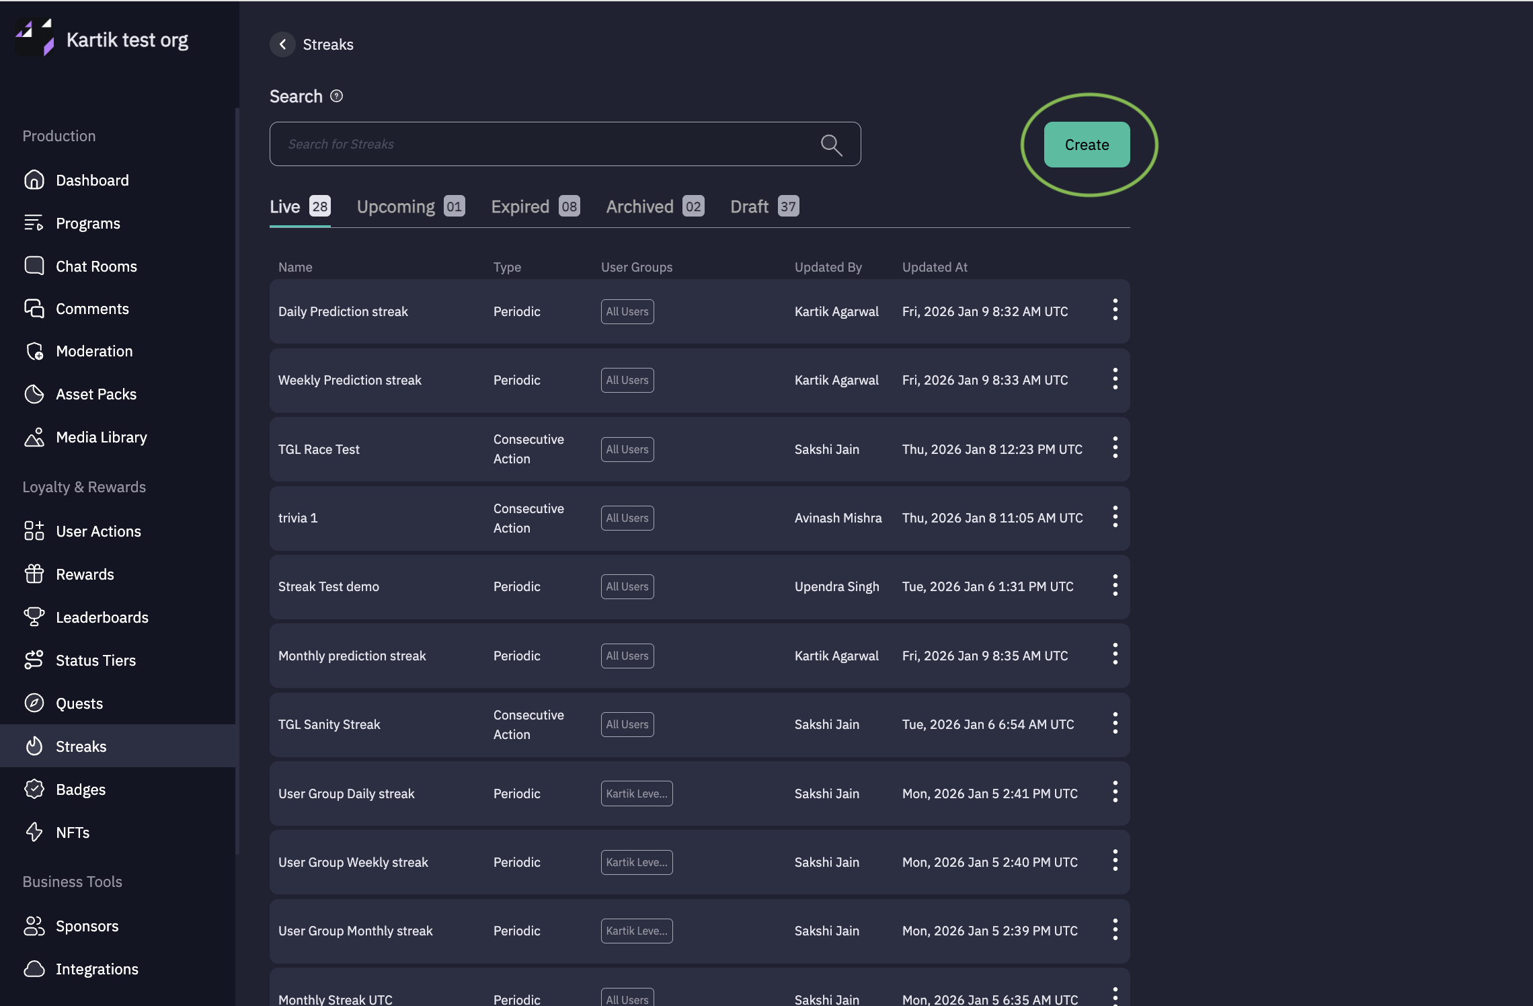Go back using the Streaks chevron
Image resolution: width=1533 pixels, height=1006 pixels.
tap(282, 44)
